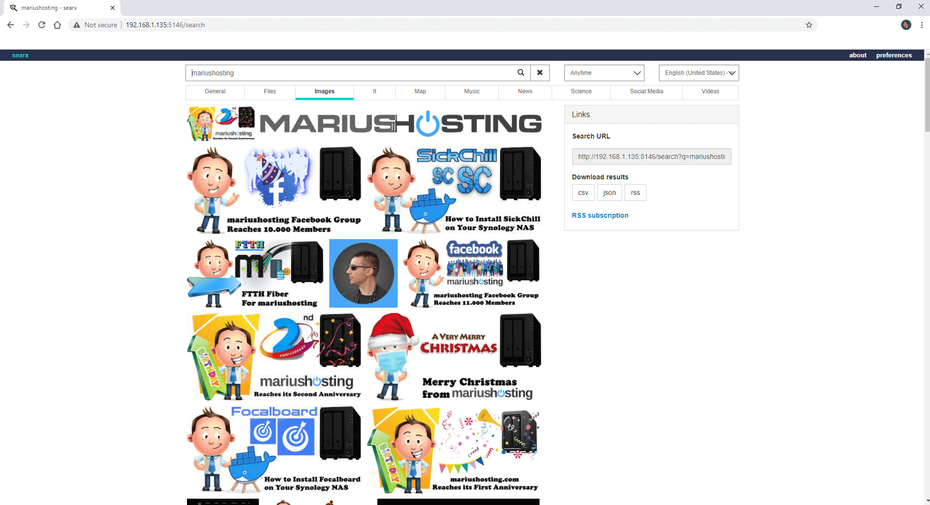Viewport: 930px width, 505px height.
Task: Open the MARIUSHOSTING logo banner image
Action: 401,123
